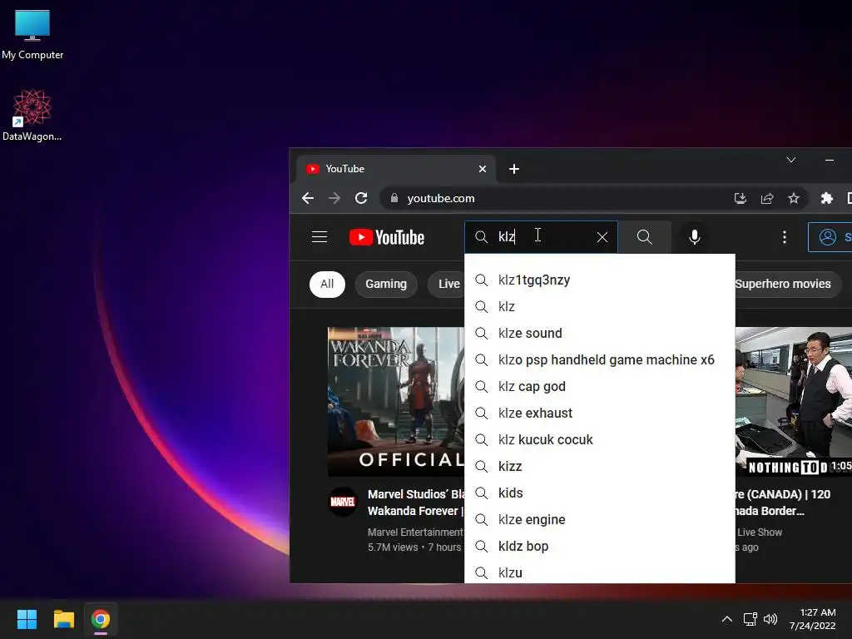Open the (CANADA) | 120 video title
This screenshot has height=639, width=852.
coord(782,503)
